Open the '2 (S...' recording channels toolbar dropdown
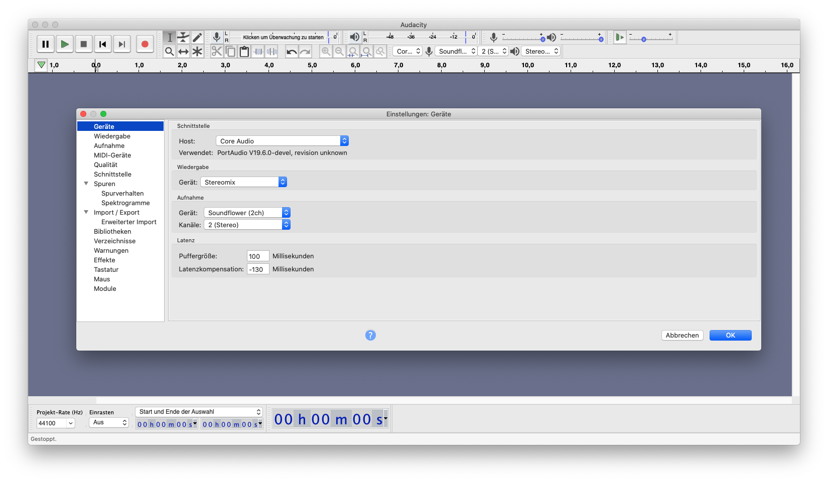Screen dimensions: 828x482 [x=493, y=51]
